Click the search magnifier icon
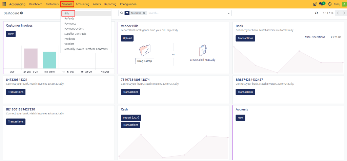 (x=121, y=13)
